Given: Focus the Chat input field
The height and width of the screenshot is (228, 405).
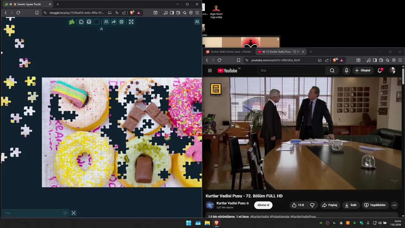Looking at the screenshot, I should [x=33, y=213].
